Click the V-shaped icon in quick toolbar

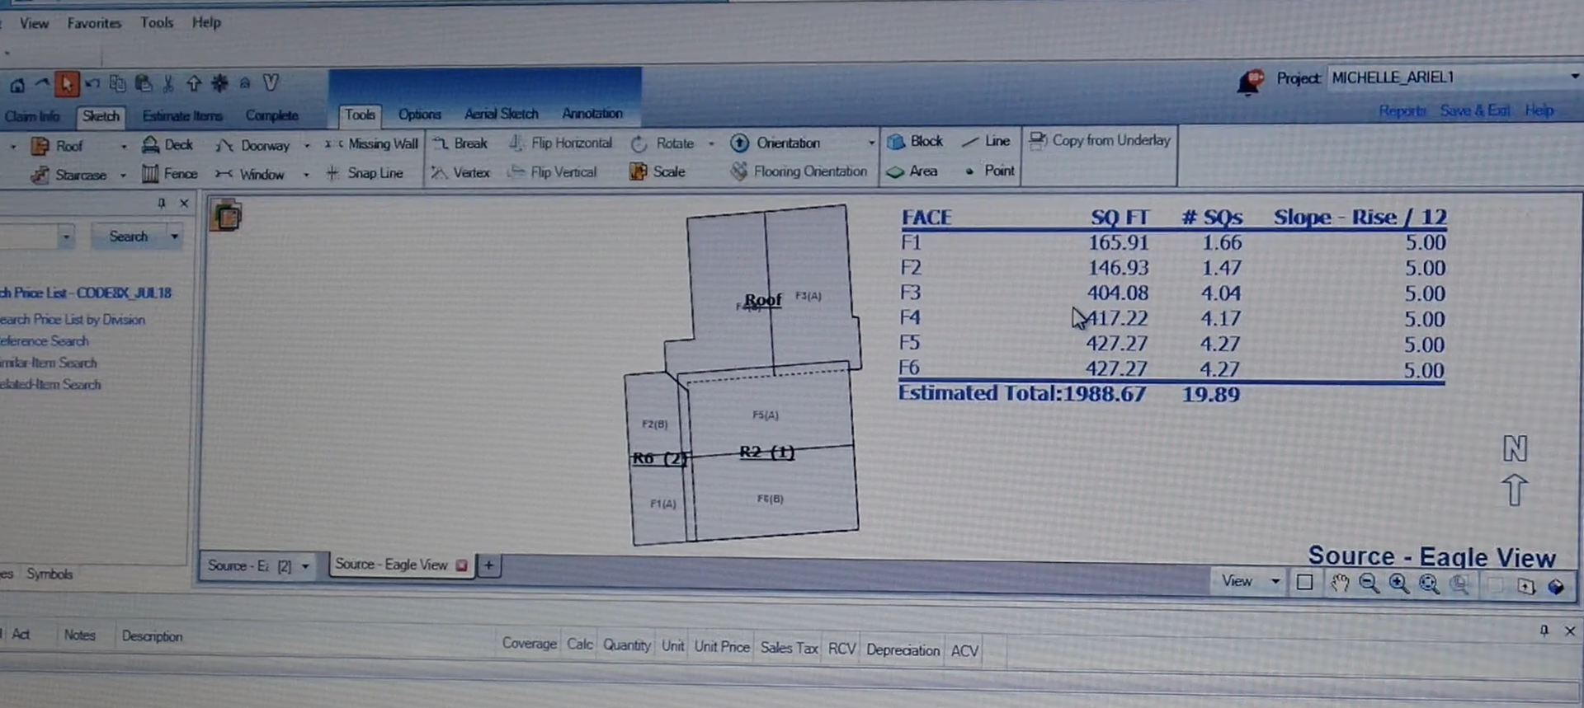pyautogui.click(x=271, y=82)
